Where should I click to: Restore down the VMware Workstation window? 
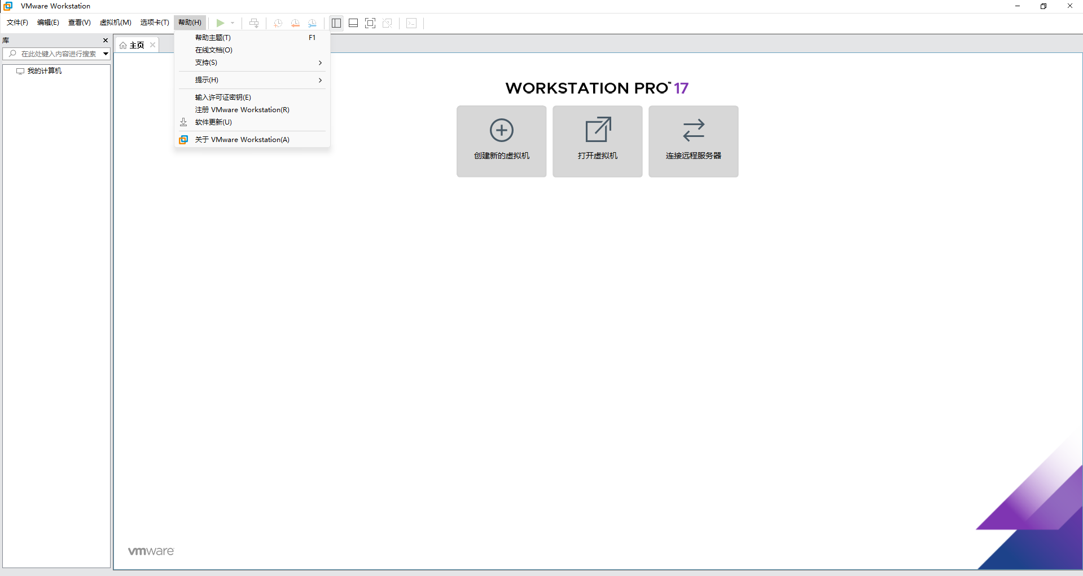point(1043,6)
